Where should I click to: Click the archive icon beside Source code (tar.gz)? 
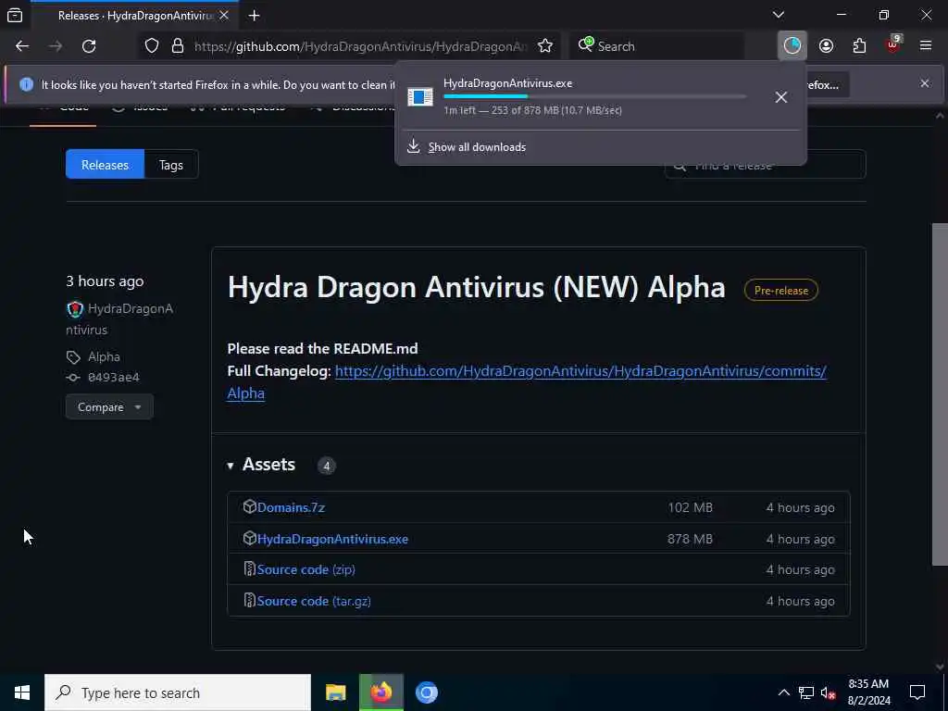(249, 600)
